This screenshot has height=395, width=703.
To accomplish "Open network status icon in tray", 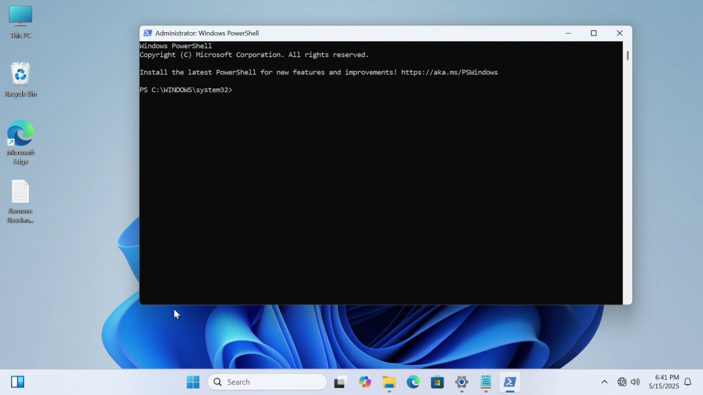I will pos(622,382).
